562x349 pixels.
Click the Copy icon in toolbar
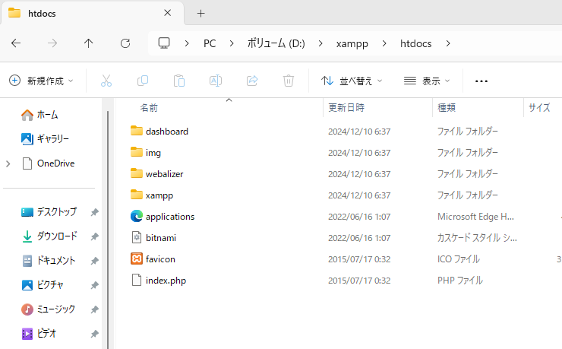[143, 81]
